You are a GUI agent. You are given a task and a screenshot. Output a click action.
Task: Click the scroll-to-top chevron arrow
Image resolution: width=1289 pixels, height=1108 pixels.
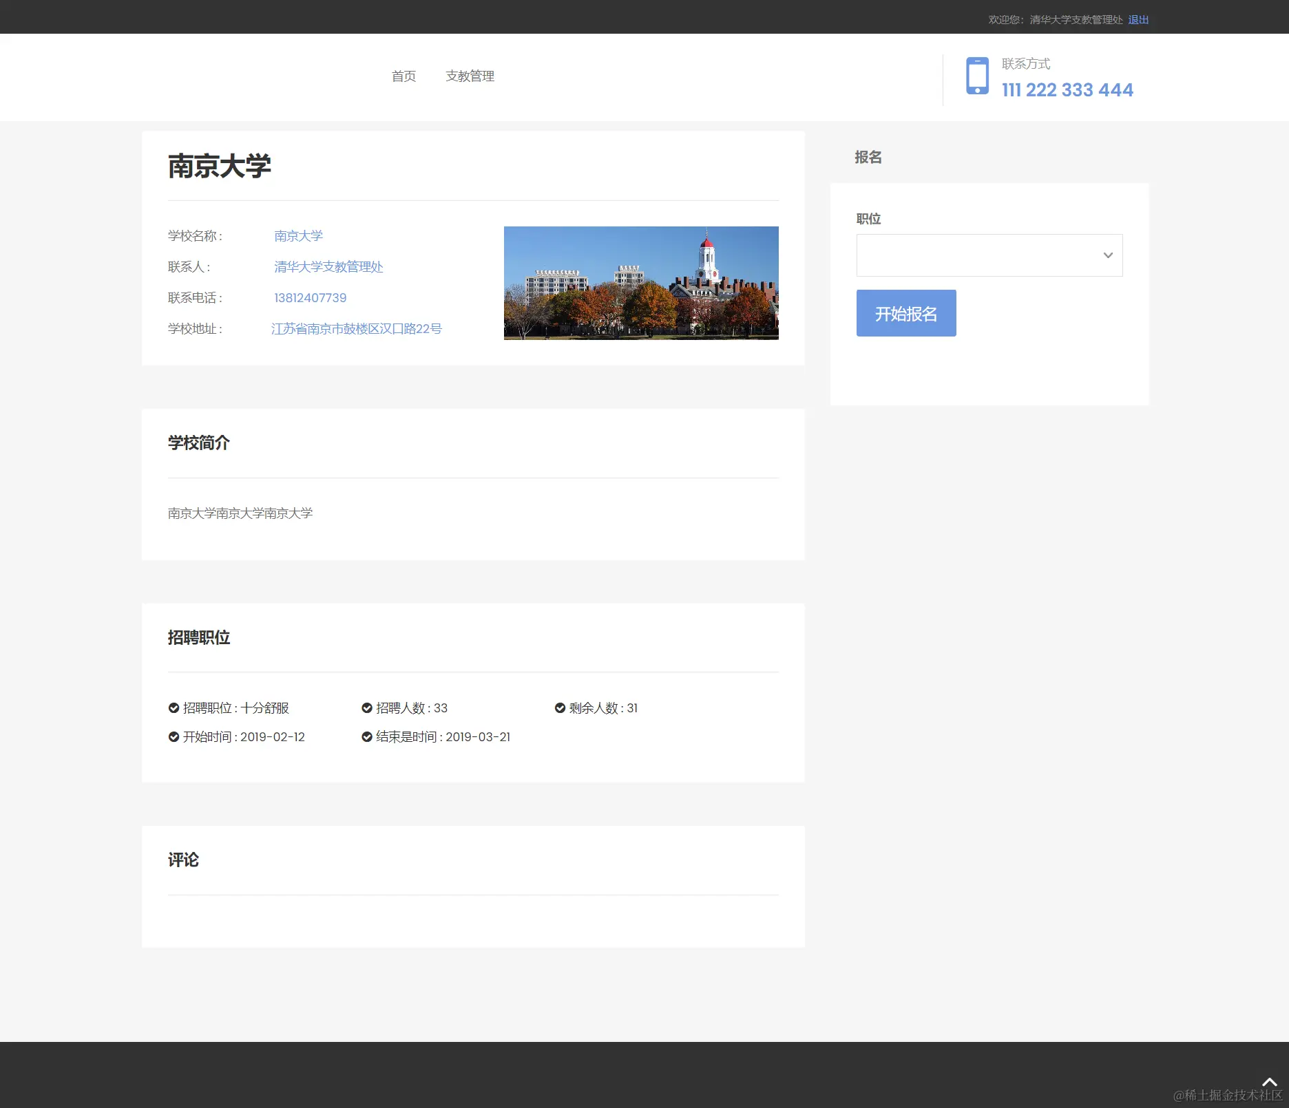click(x=1269, y=1082)
